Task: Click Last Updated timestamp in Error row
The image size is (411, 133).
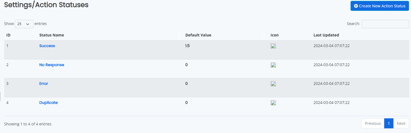Action: (332, 83)
